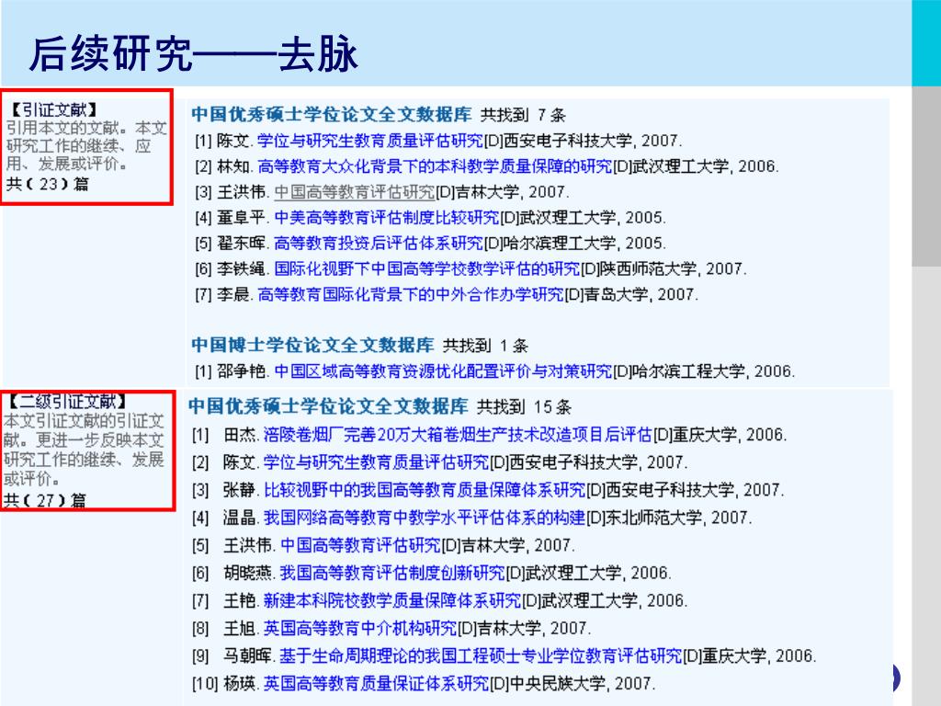This screenshot has height=706, width=941.
Task: Open 涪陵卷烟厂完善20万大箱卷烟生产技术改造项目后评估 link
Action: click(x=458, y=435)
